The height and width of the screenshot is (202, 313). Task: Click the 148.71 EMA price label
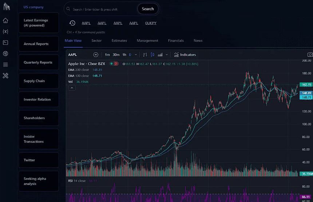coord(306,97)
